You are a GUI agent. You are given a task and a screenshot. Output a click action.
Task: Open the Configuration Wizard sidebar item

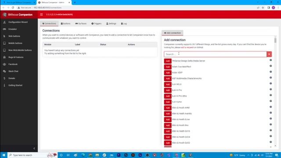tap(18, 22)
